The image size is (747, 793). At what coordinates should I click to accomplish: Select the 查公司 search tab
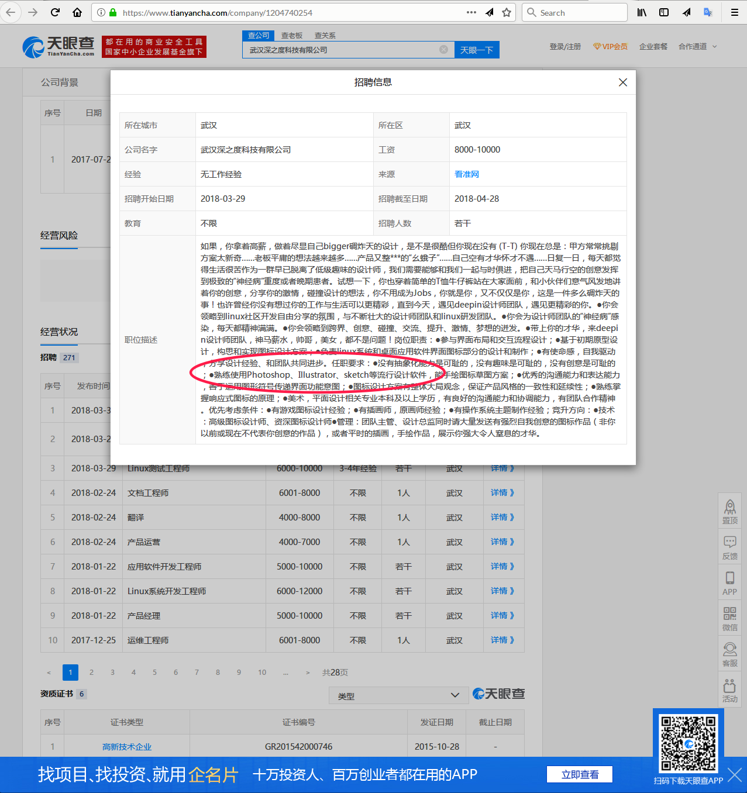pos(259,36)
